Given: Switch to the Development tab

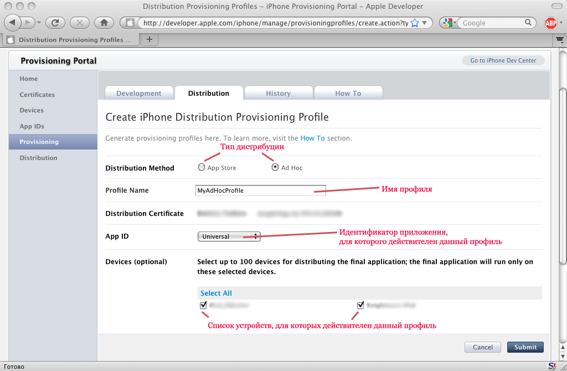Looking at the screenshot, I should pos(139,93).
